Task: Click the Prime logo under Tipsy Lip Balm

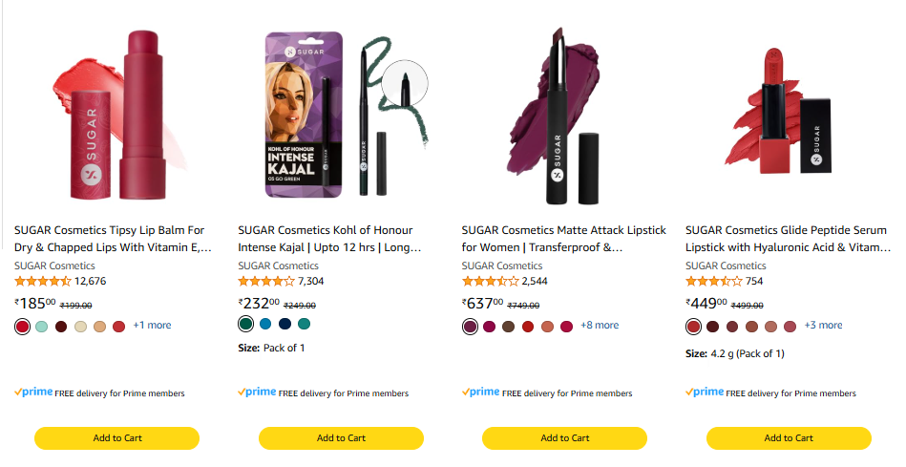Action: [x=33, y=393]
